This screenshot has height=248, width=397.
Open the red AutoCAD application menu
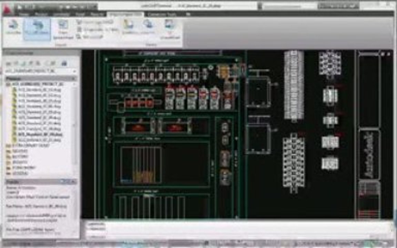pyautogui.click(x=8, y=8)
